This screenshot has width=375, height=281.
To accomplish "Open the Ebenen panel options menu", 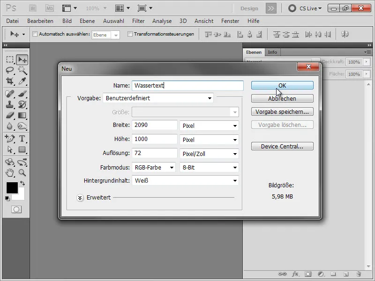I will pyautogui.click(x=367, y=52).
